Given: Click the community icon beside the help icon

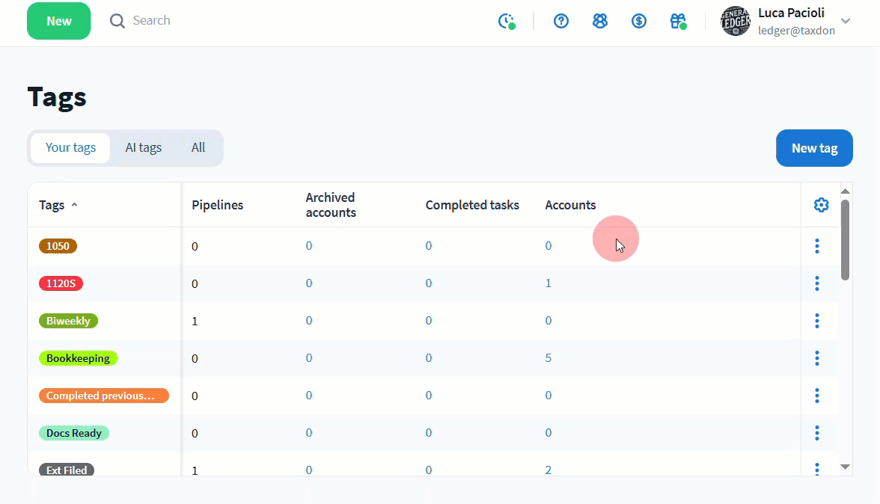Looking at the screenshot, I should pos(600,21).
